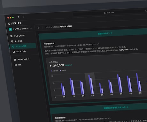
Task: Click the back arrow beside breadcrumb
Action: click(x=39, y=28)
